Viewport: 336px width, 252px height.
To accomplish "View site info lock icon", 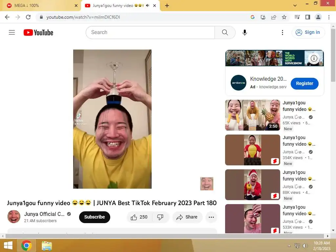I will (x=41, y=17).
